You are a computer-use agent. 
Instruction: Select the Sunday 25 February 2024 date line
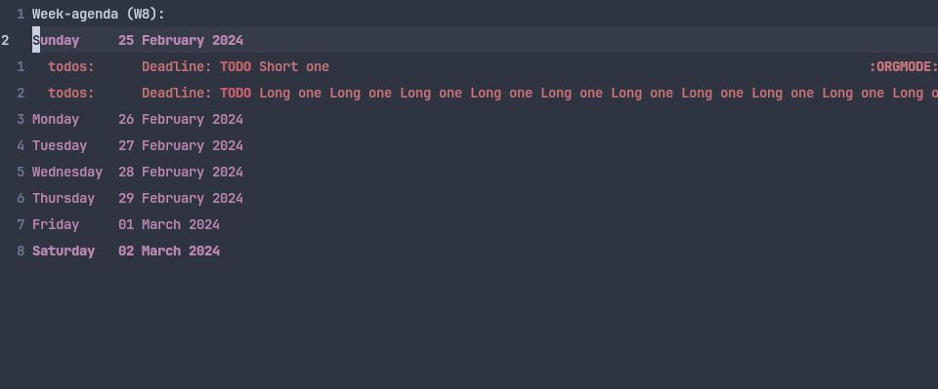coord(138,40)
